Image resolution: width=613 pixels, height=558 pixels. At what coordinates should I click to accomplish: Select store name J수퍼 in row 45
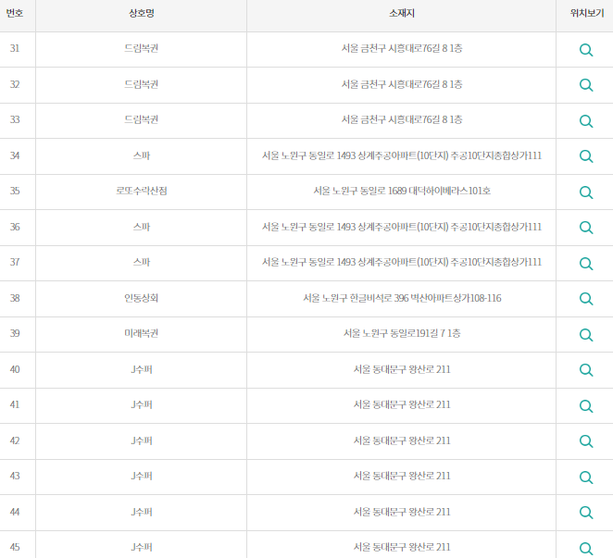pyautogui.click(x=142, y=547)
